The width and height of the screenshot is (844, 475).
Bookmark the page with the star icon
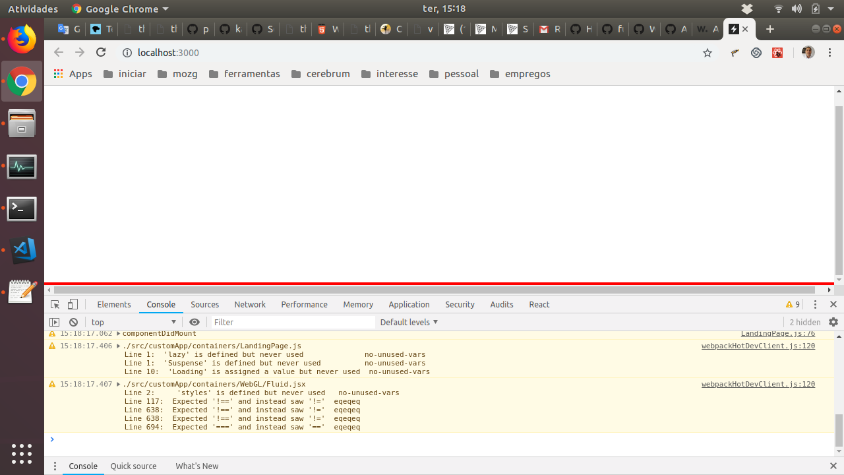(708, 52)
